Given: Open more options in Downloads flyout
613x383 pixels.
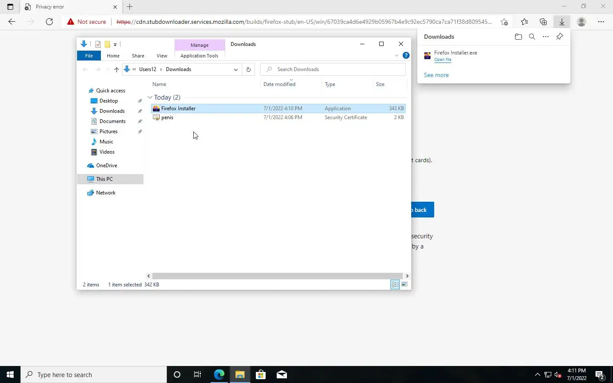Looking at the screenshot, I should 546,37.
